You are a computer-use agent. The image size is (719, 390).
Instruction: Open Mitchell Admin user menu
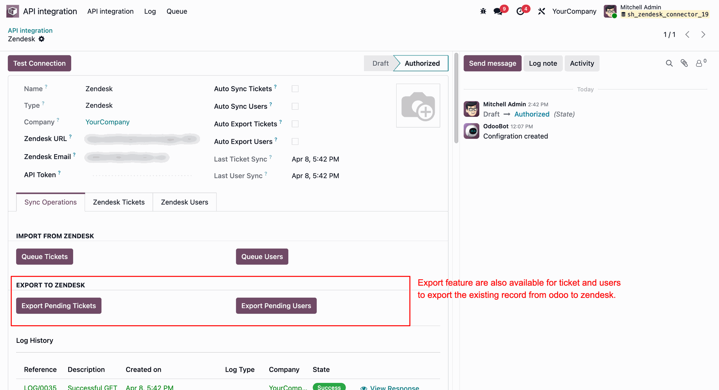tap(656, 11)
